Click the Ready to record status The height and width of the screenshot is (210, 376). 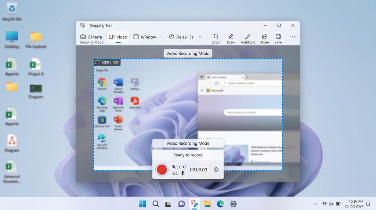click(188, 155)
